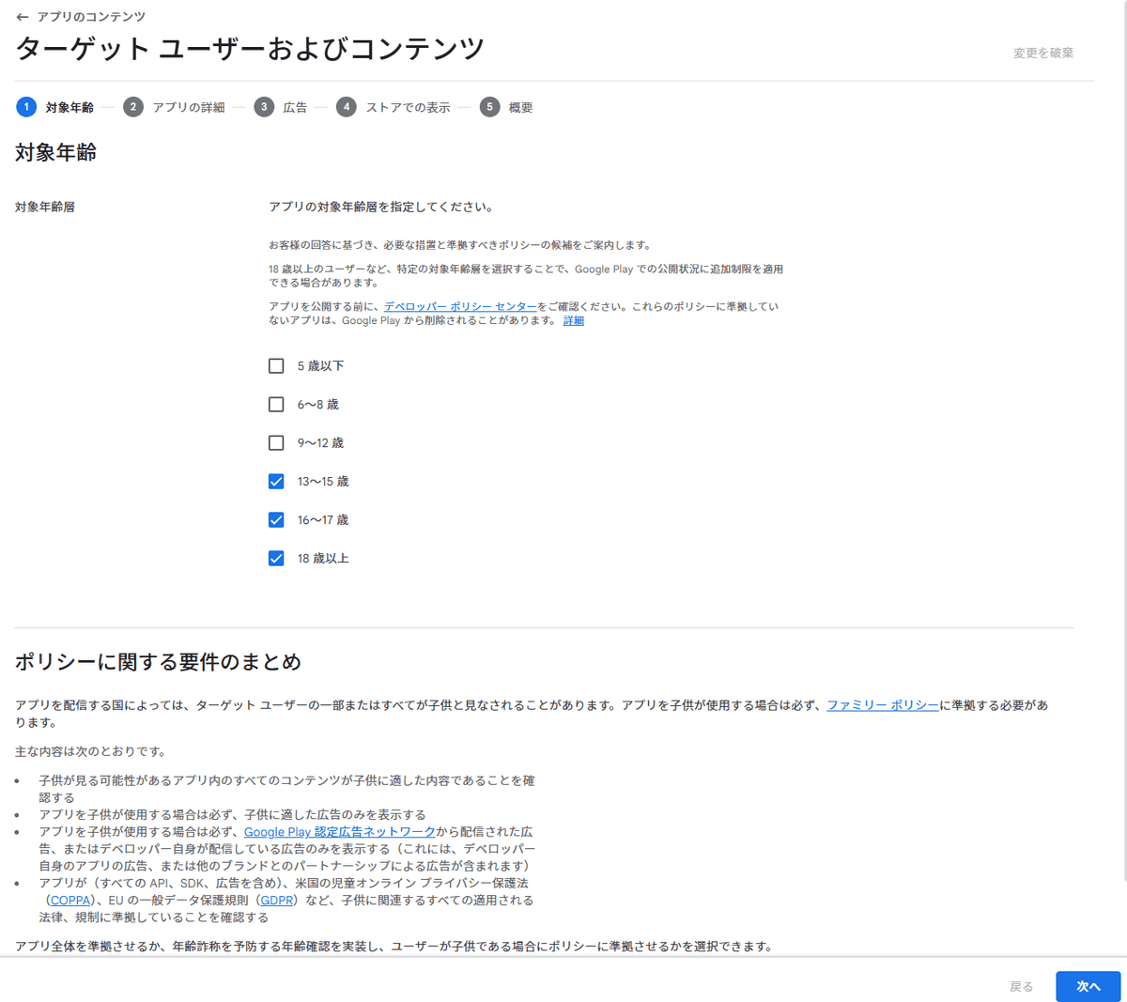The height and width of the screenshot is (1002, 1127).
Task: Uncheck the 13〜15 歳 checkbox
Action: [x=276, y=481]
